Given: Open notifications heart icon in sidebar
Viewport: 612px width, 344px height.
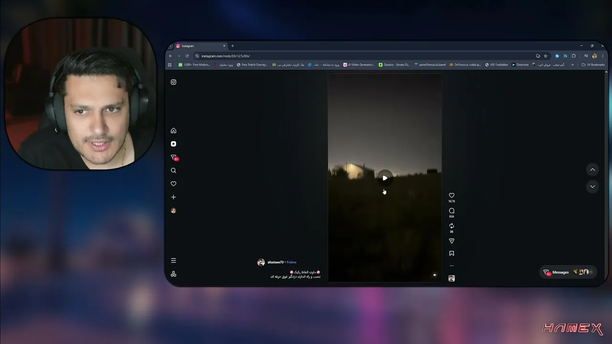Looking at the screenshot, I should point(174,184).
